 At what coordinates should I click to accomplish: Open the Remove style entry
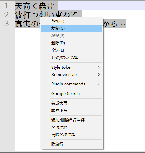pos(72,75)
